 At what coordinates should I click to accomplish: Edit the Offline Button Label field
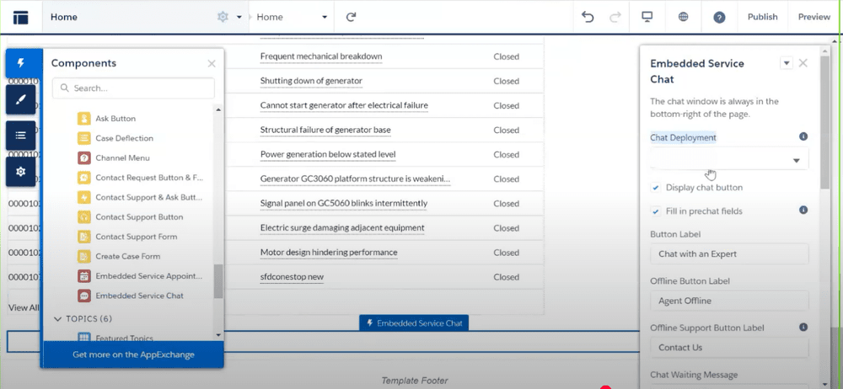pos(729,301)
